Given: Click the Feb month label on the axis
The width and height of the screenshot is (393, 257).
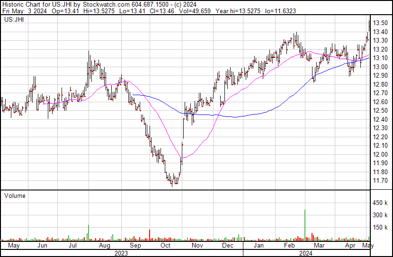Looking at the screenshot, I should tap(289, 246).
